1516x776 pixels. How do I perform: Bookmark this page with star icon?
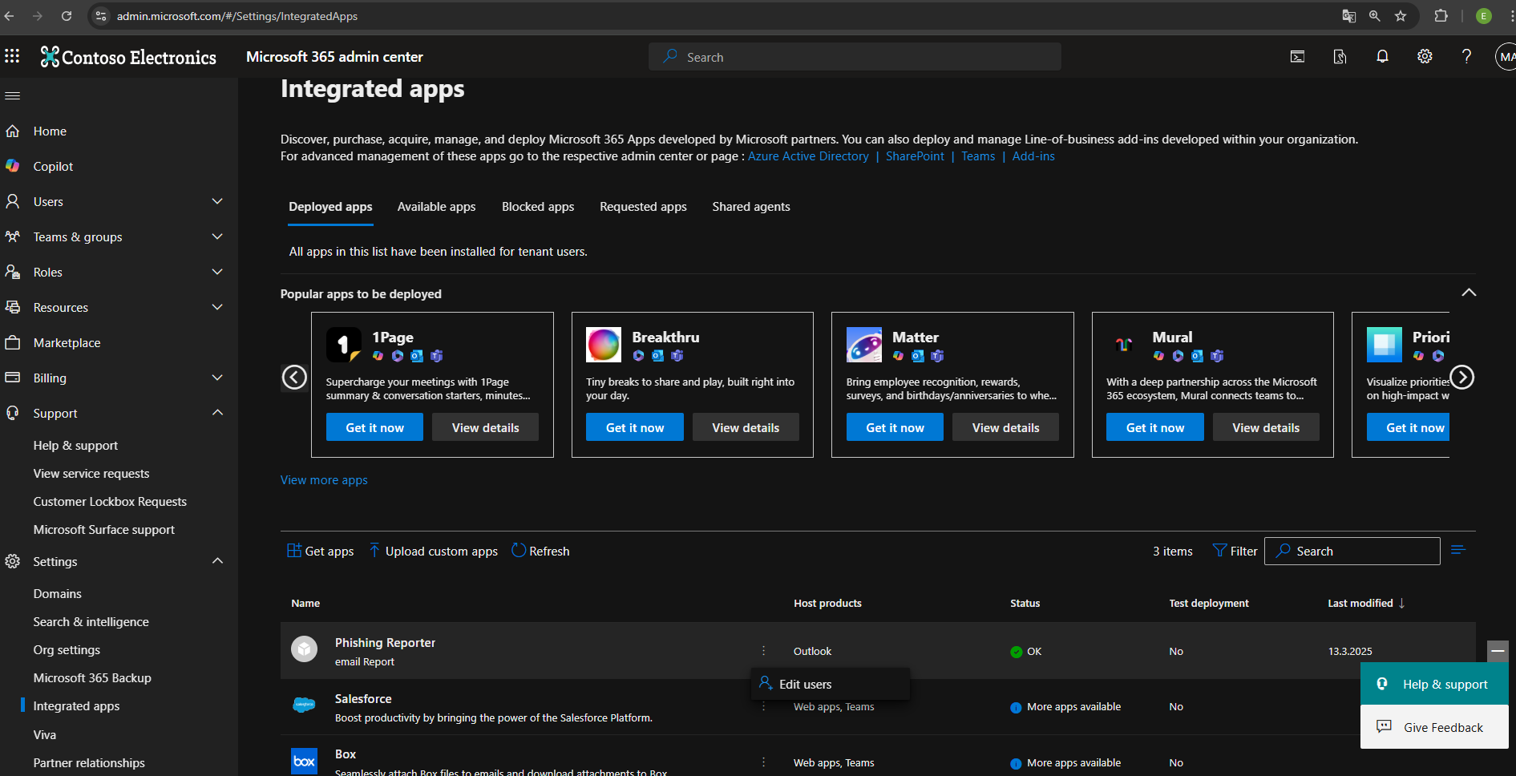tap(1401, 16)
